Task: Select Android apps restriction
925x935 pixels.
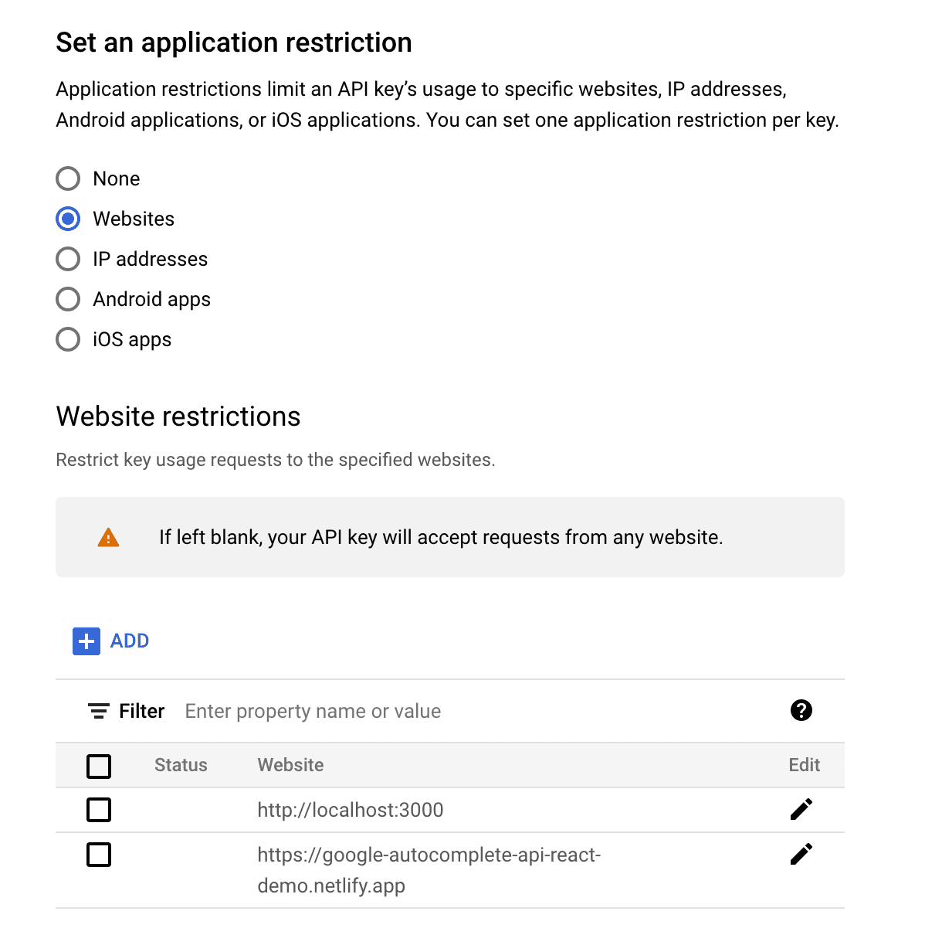Action: [x=68, y=299]
